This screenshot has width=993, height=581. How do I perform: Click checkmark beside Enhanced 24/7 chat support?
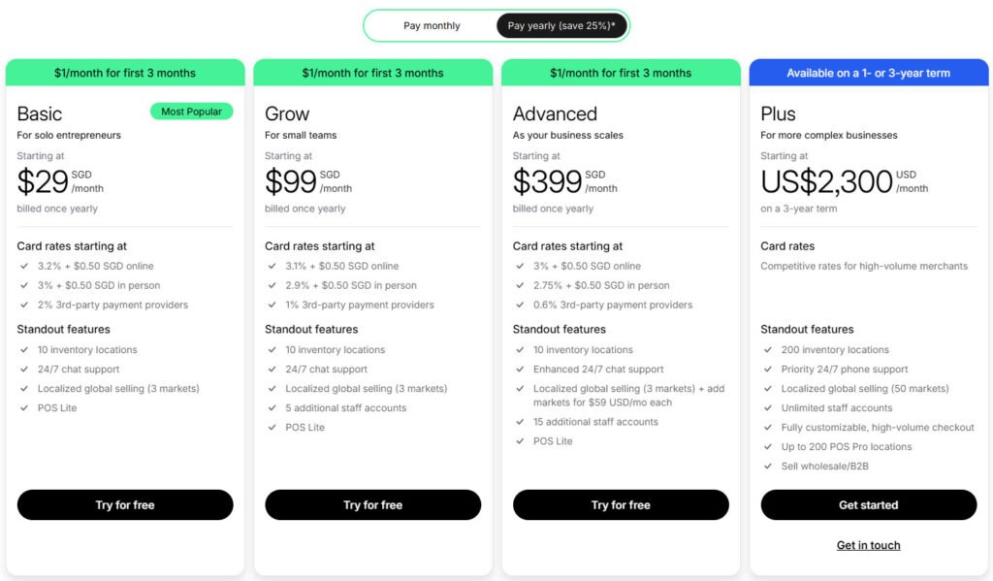520,369
